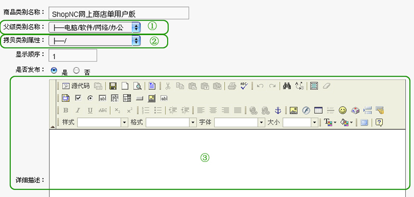Open the About question mark icon
The height and width of the screenshot is (197, 414).
point(379,123)
